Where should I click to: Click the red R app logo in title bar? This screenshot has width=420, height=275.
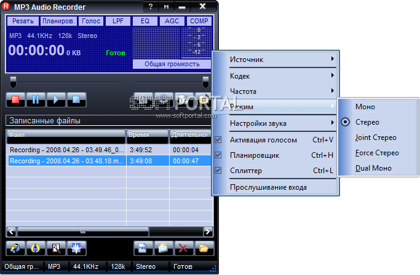tap(6, 6)
